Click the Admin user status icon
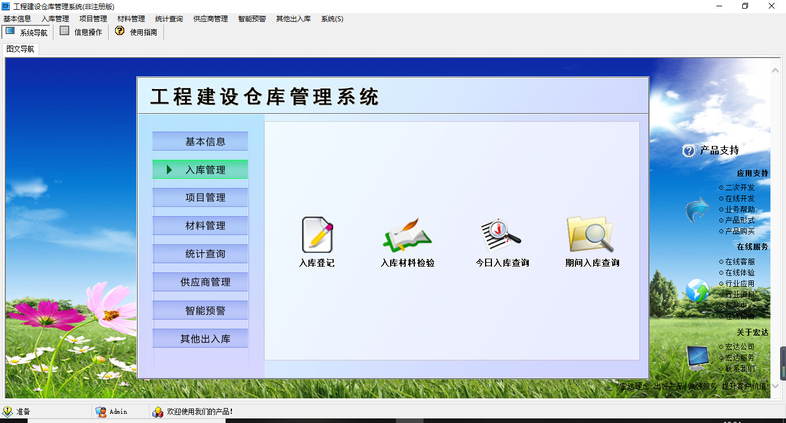The height and width of the screenshot is (423, 786). point(101,412)
